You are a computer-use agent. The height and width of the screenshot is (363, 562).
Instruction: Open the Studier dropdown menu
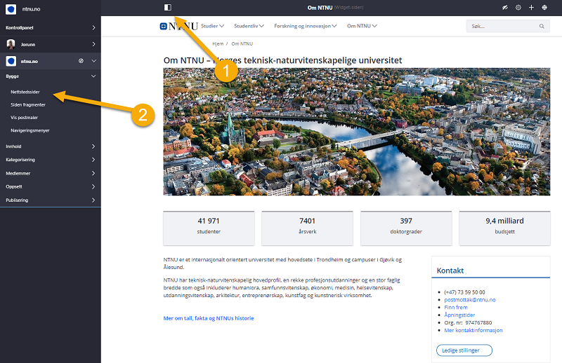point(213,26)
